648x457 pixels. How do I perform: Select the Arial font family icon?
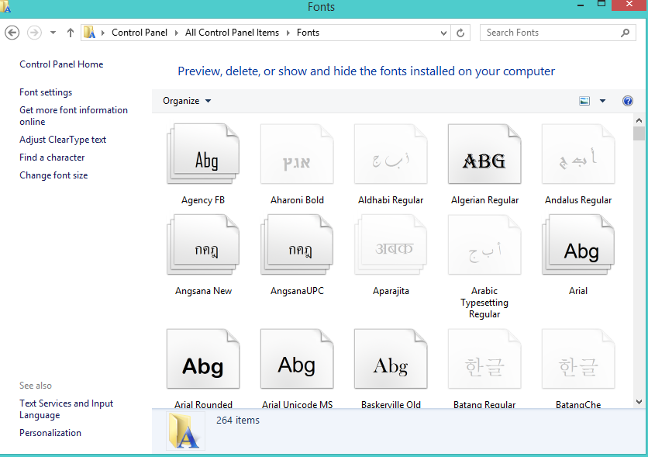point(578,244)
